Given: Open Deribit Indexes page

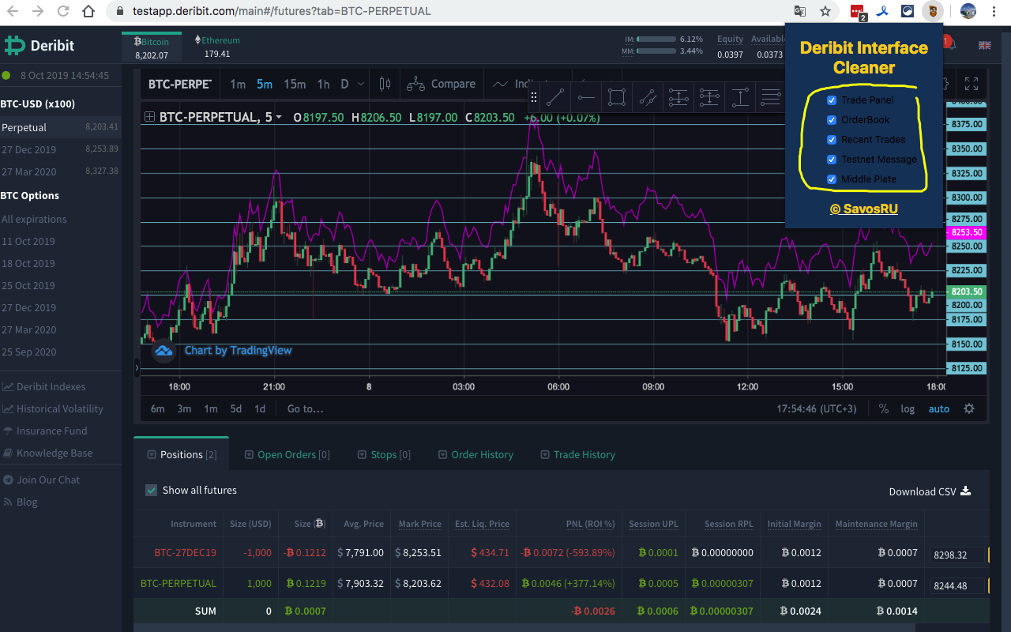Looking at the screenshot, I should pyautogui.click(x=43, y=386).
